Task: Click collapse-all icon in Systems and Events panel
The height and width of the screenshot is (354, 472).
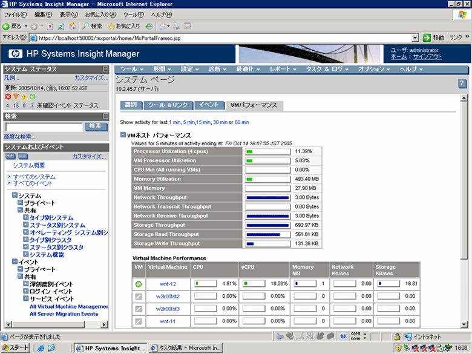Action: pyautogui.click(x=23, y=156)
